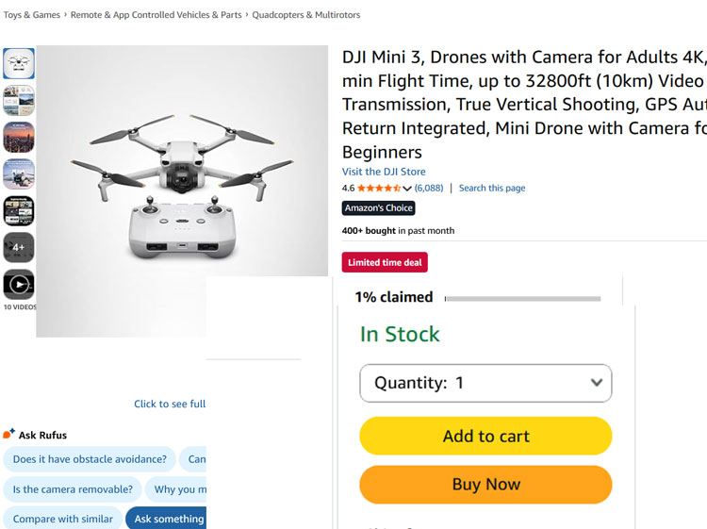Screen dimensions: 707x529
Task: Click the Add to cart button
Action: (x=485, y=436)
